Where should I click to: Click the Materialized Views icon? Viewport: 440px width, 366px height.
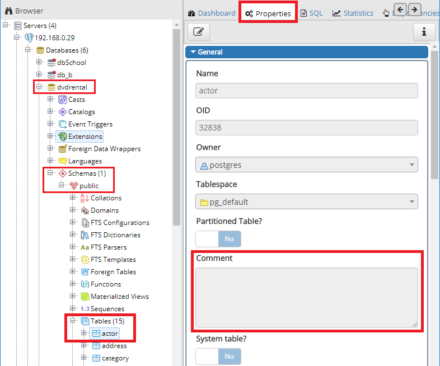click(x=85, y=297)
